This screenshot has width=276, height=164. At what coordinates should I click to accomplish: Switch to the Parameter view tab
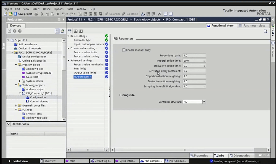coord(253,25)
